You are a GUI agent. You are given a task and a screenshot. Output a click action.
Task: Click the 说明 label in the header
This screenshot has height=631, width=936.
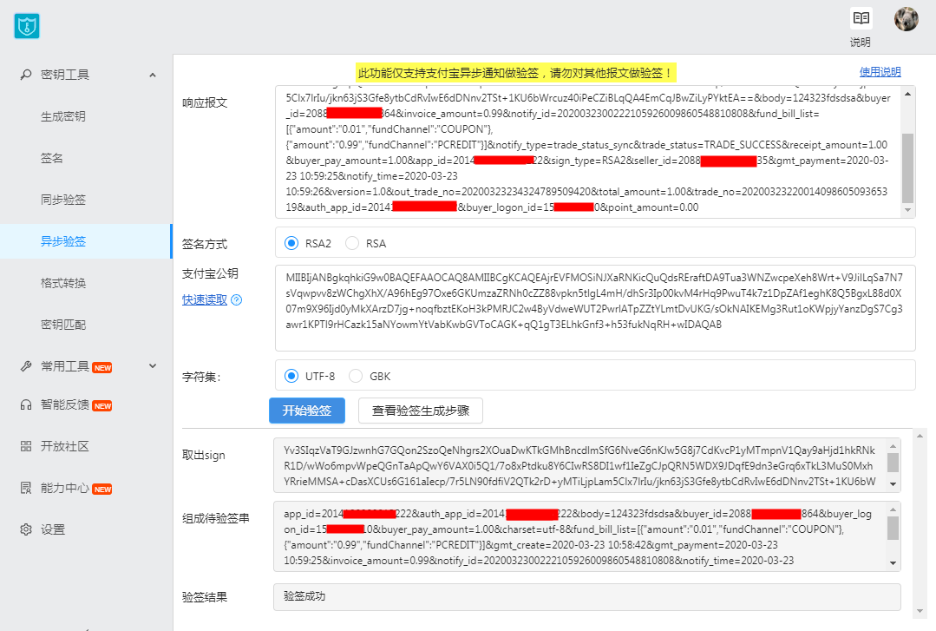(x=861, y=42)
